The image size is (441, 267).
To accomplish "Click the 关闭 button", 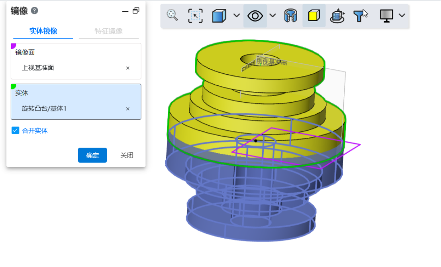I will click(x=127, y=155).
